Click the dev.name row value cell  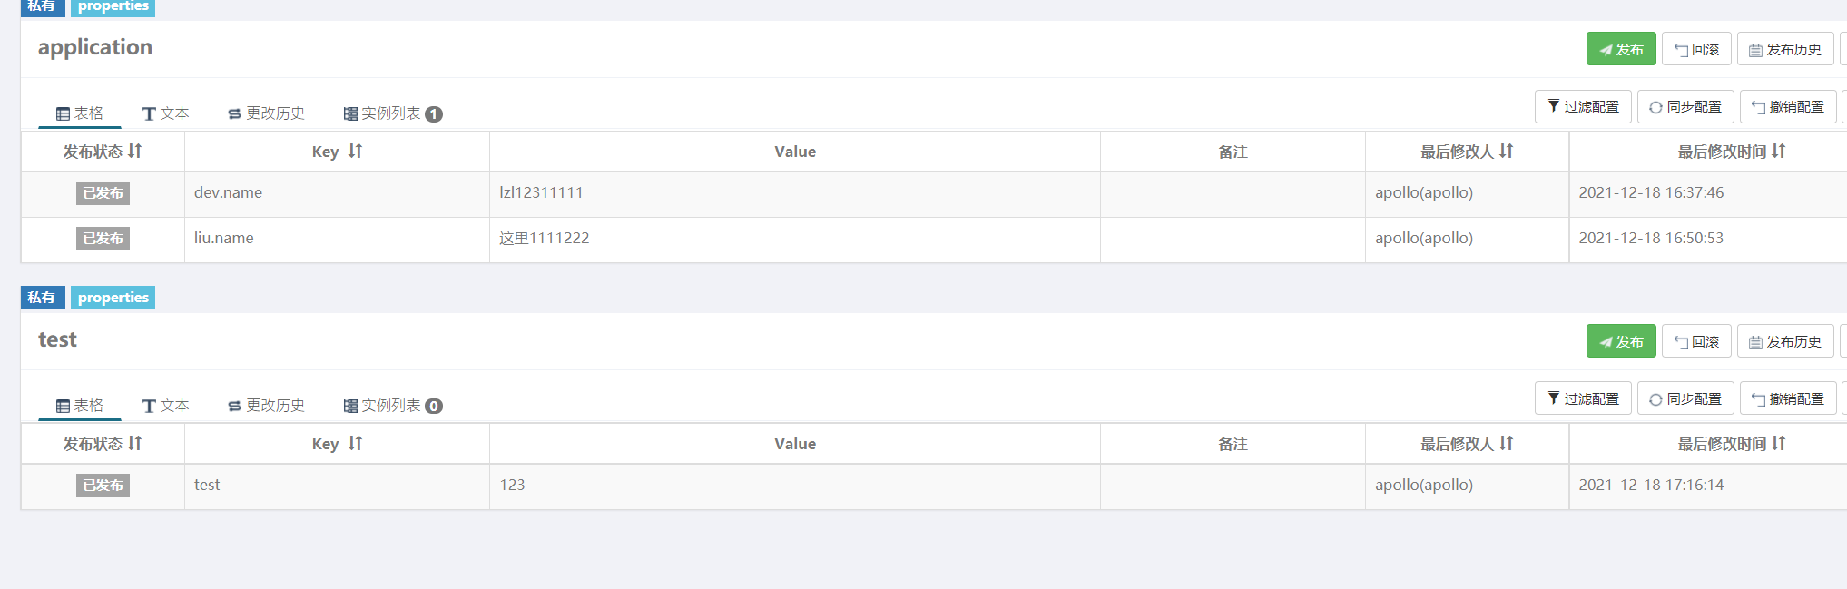(794, 193)
